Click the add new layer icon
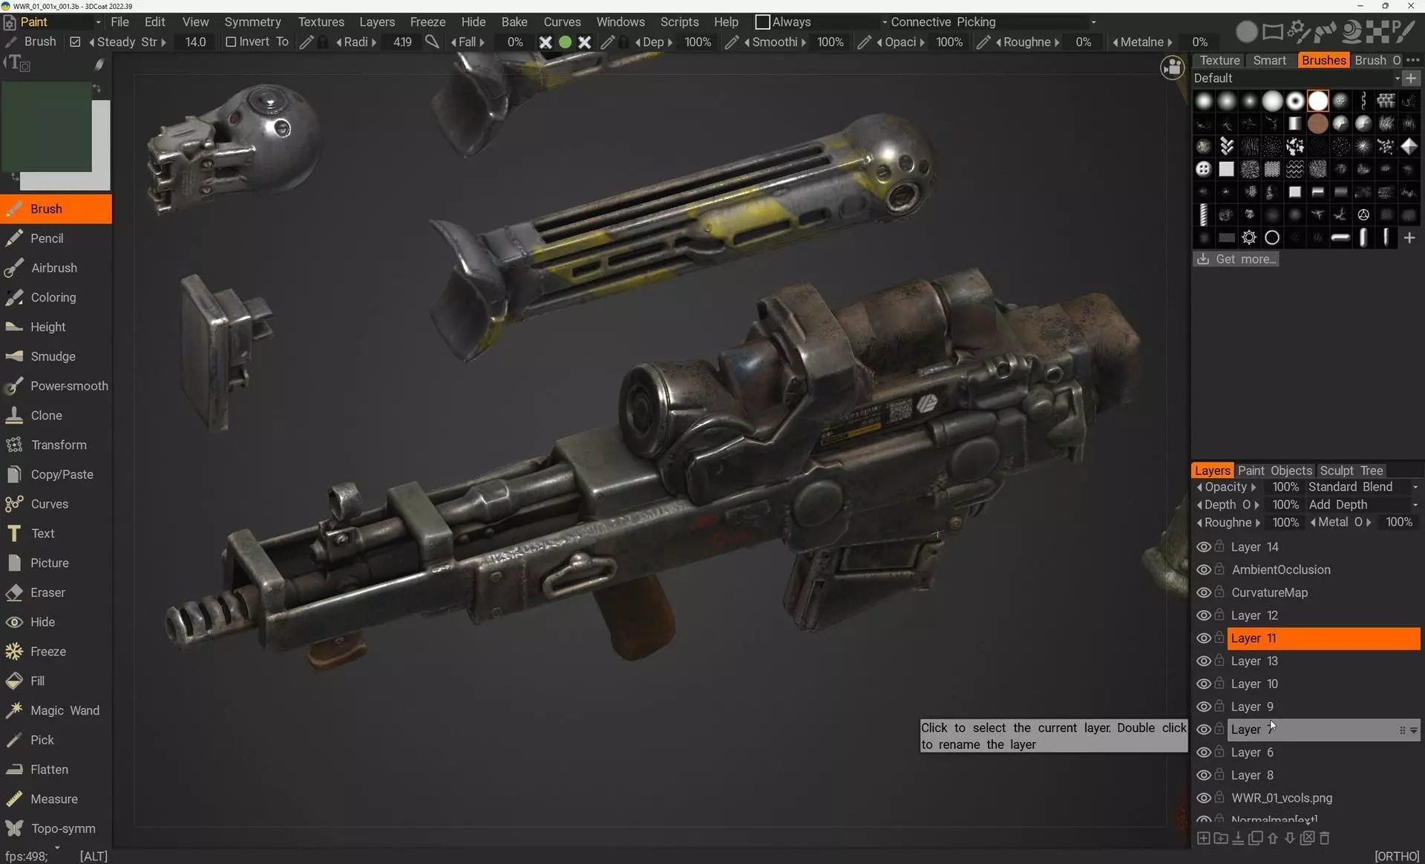 click(1204, 838)
